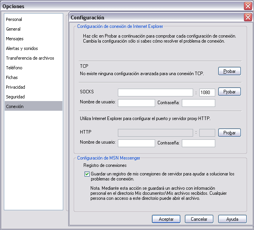Click the Cancelar button

tap(199, 219)
